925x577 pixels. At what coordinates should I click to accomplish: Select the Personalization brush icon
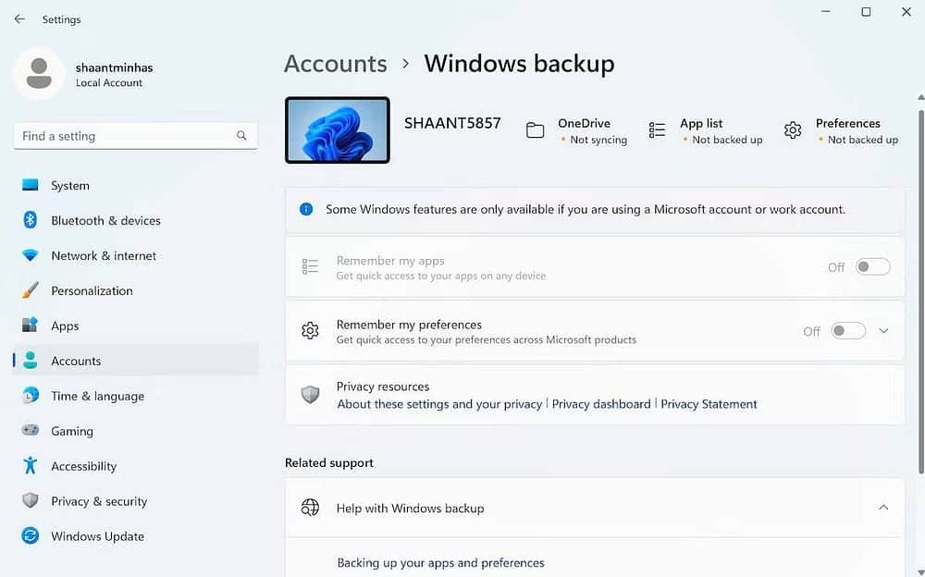[28, 290]
